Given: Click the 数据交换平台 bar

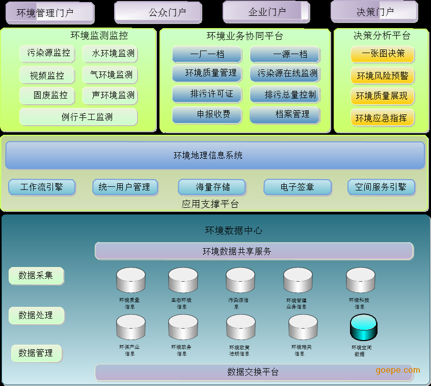Looking at the screenshot, I should [254, 372].
